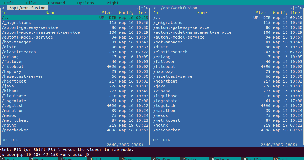
Task: Click left panel history forward arrow
Action: coord(147,8)
